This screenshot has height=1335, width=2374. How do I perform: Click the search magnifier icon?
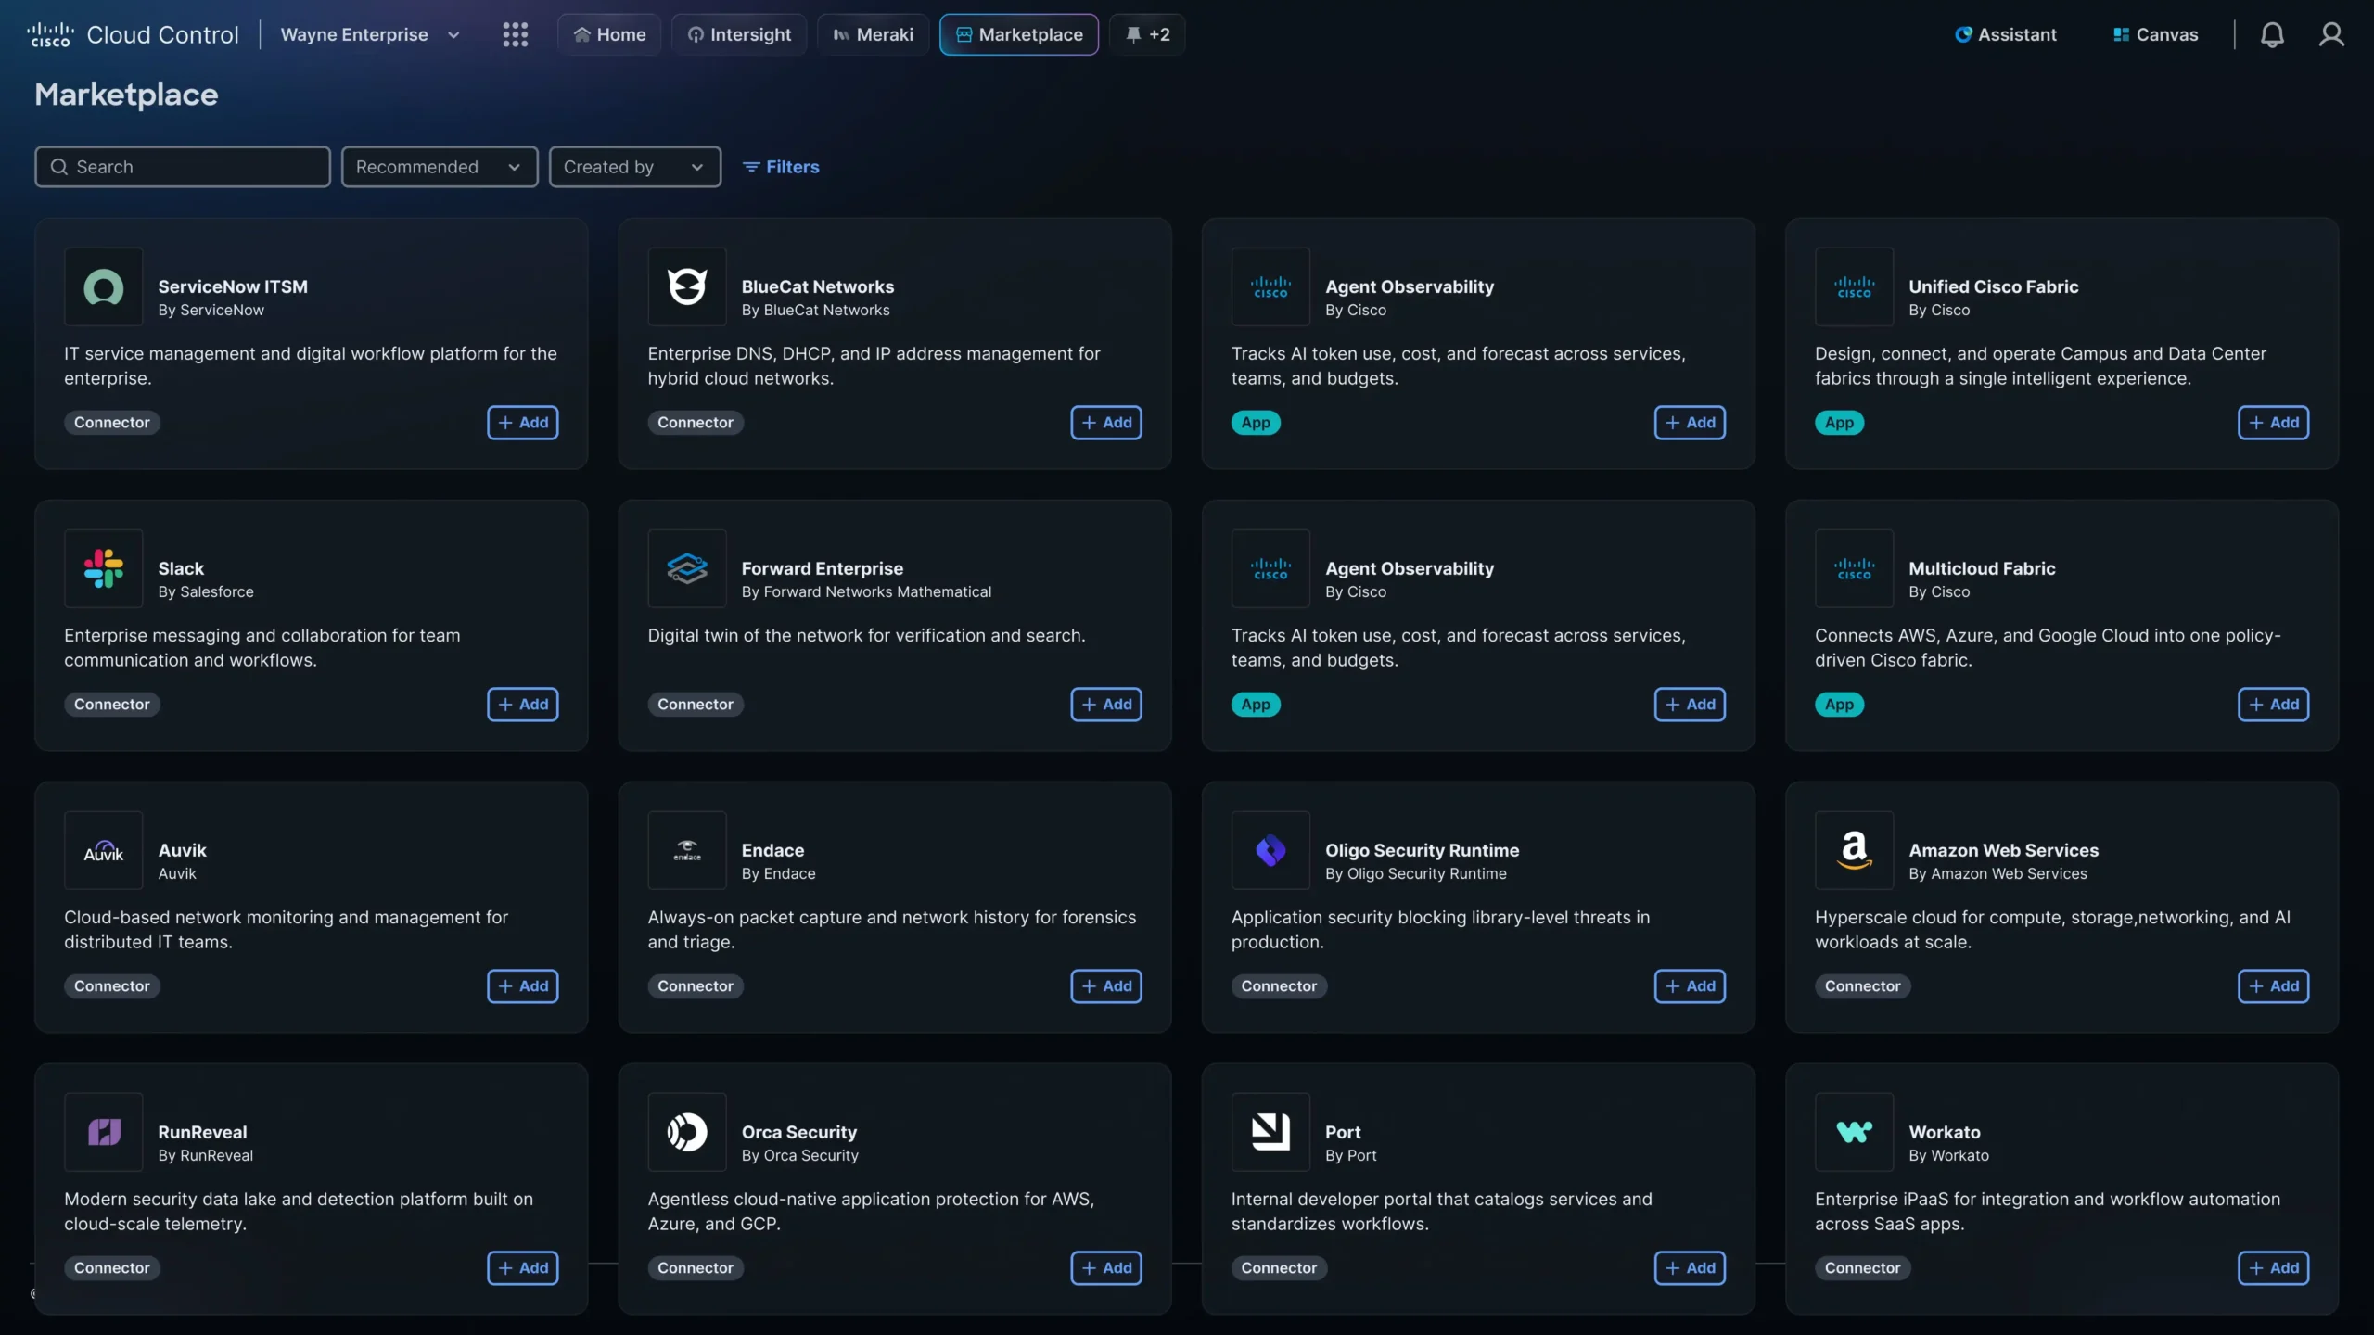click(59, 167)
